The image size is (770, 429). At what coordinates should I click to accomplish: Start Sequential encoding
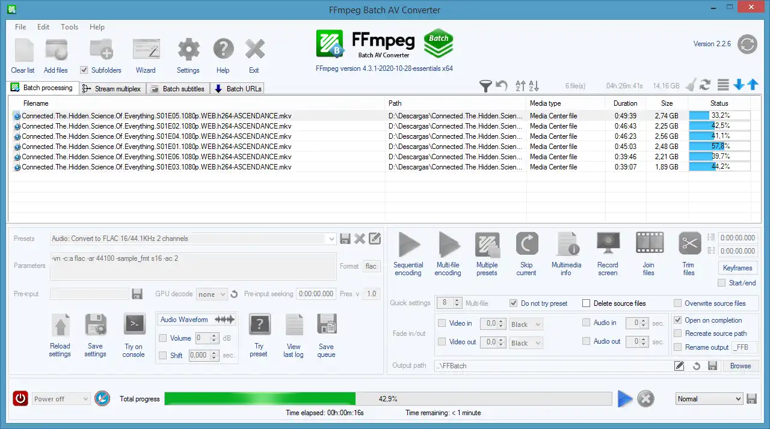coord(409,245)
